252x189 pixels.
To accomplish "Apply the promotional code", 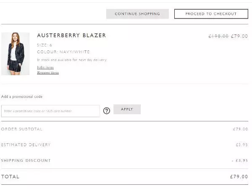I will (x=127, y=109).
